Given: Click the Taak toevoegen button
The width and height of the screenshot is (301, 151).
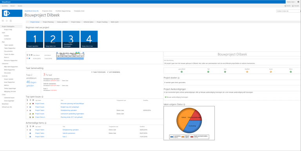Looking at the screenshot, I should tap(98, 72).
